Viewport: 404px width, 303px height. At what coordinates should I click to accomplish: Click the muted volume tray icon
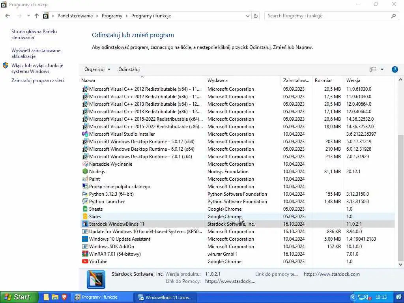click(x=368, y=297)
